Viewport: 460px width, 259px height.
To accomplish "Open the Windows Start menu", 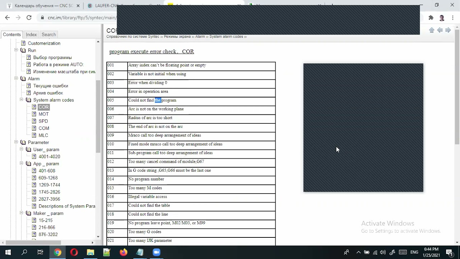I will [8, 252].
